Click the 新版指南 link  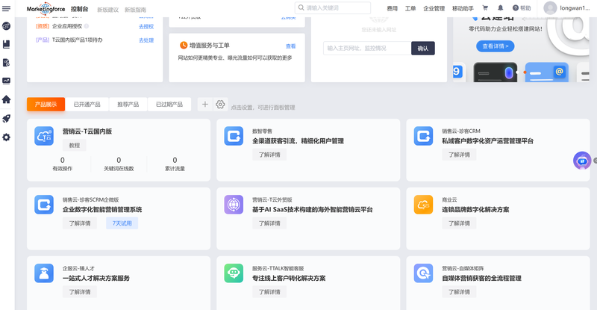pos(135,10)
